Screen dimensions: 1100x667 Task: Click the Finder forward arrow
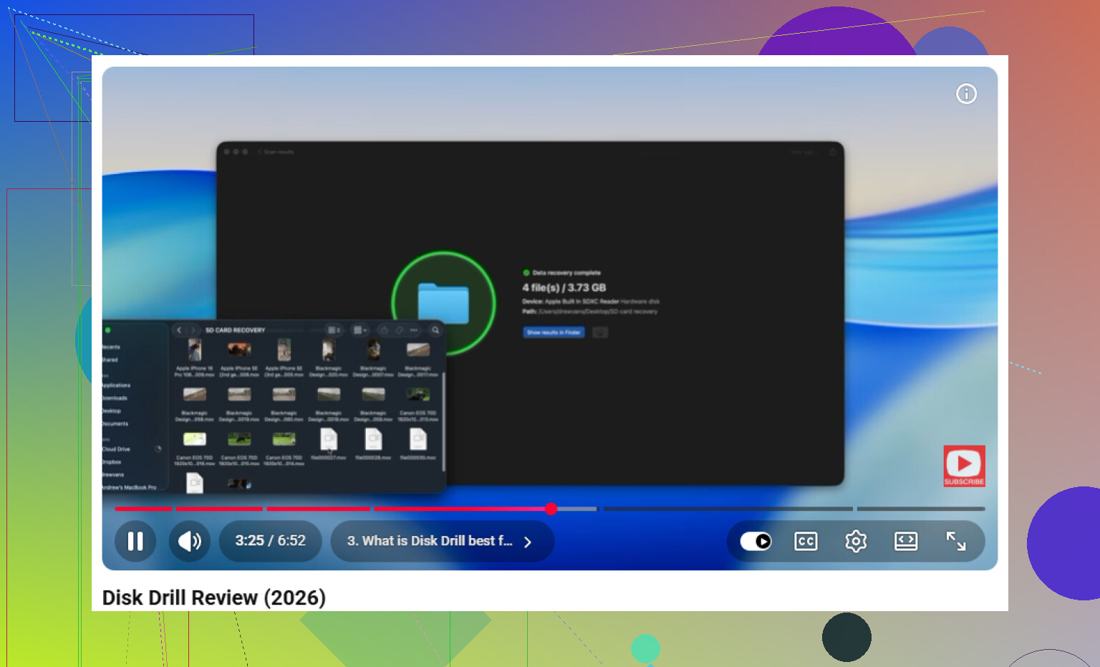point(193,330)
